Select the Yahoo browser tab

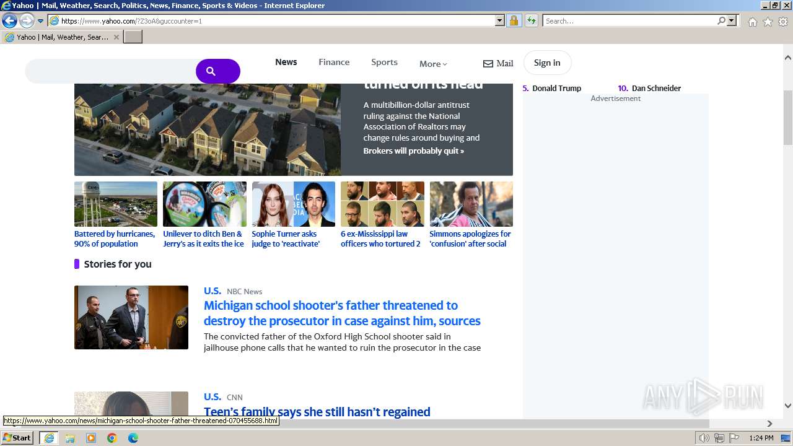point(61,37)
